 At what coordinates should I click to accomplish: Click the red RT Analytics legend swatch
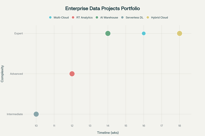pyautogui.click(x=73, y=17)
